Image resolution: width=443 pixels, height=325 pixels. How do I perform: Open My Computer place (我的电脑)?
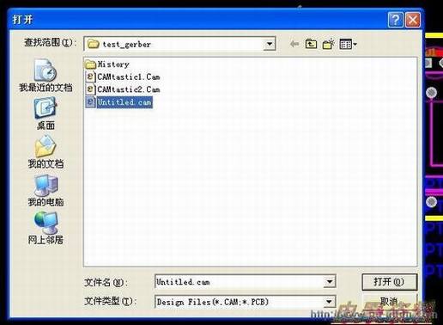coord(46,190)
